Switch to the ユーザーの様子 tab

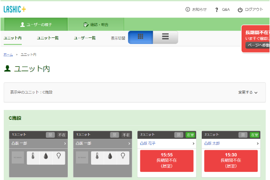[x=36, y=25]
